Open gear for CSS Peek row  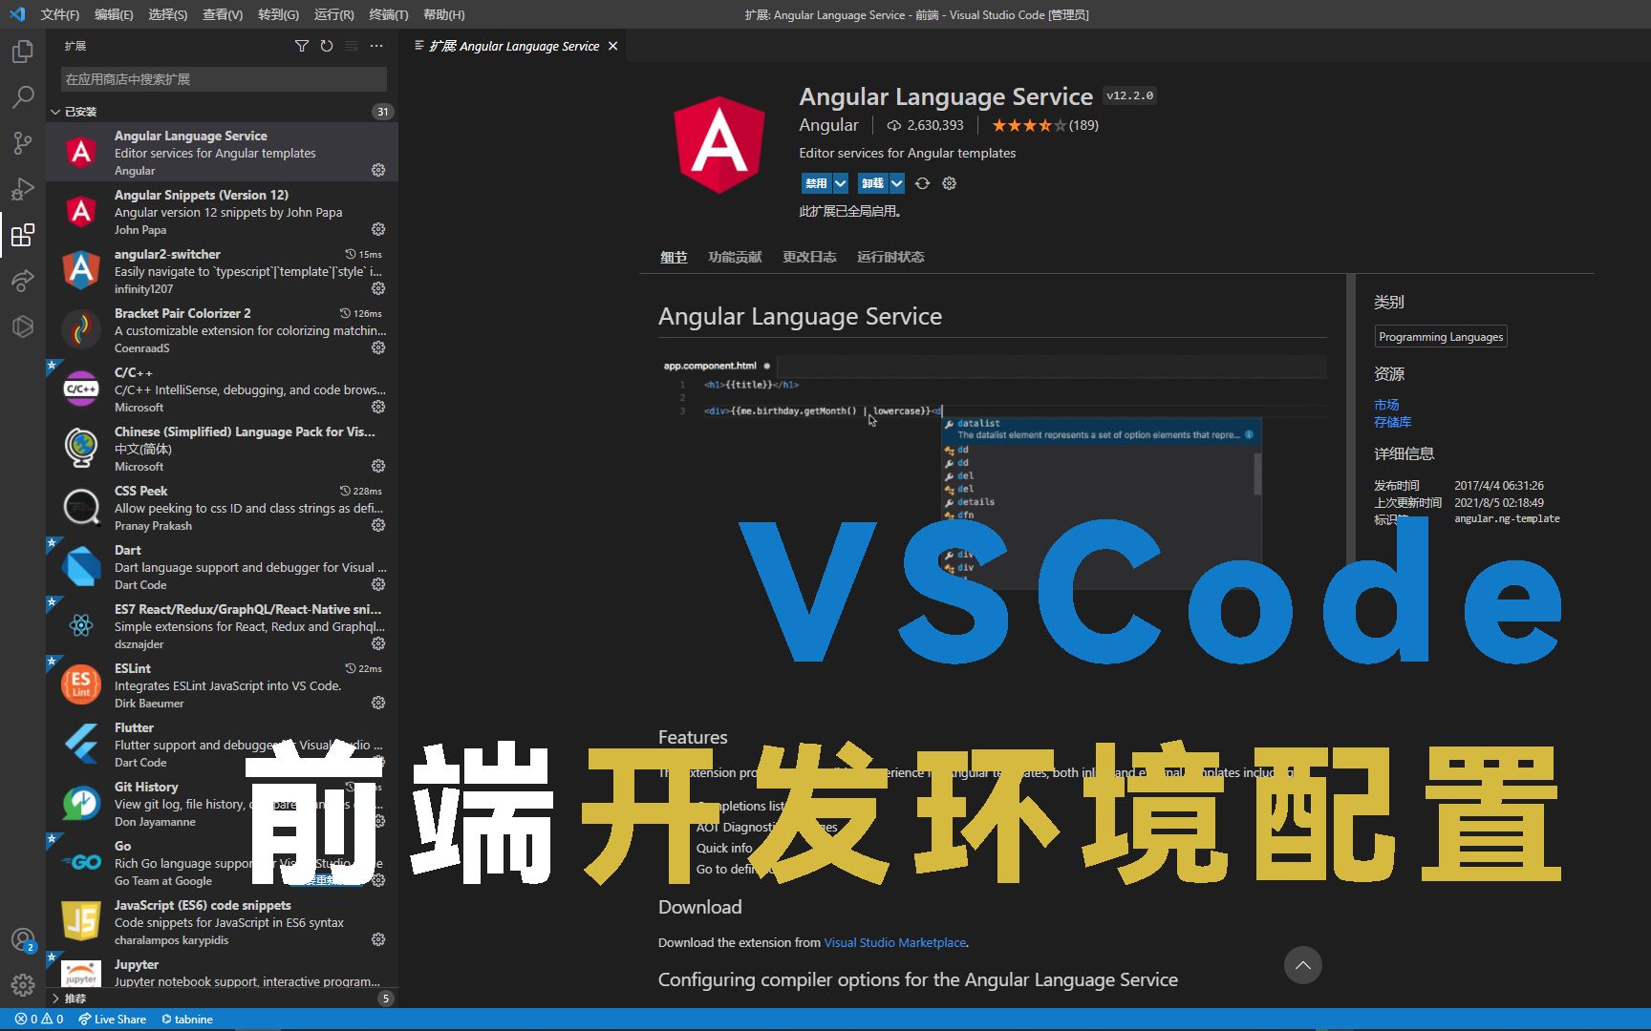[378, 525]
